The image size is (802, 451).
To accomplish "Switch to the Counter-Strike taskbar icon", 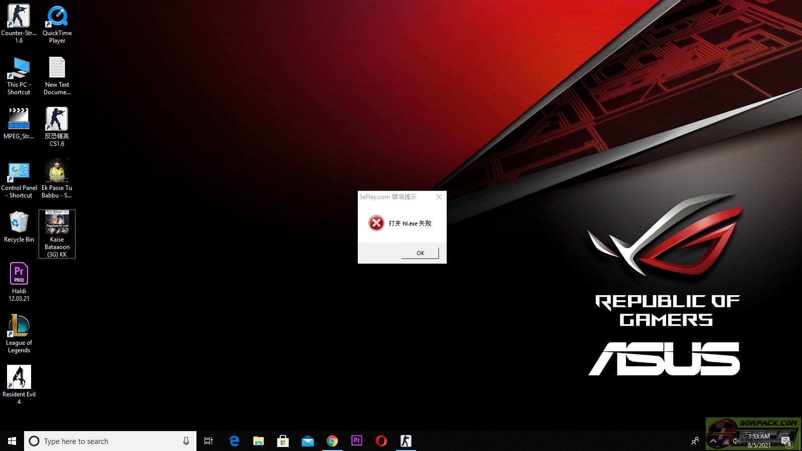I will (406, 441).
